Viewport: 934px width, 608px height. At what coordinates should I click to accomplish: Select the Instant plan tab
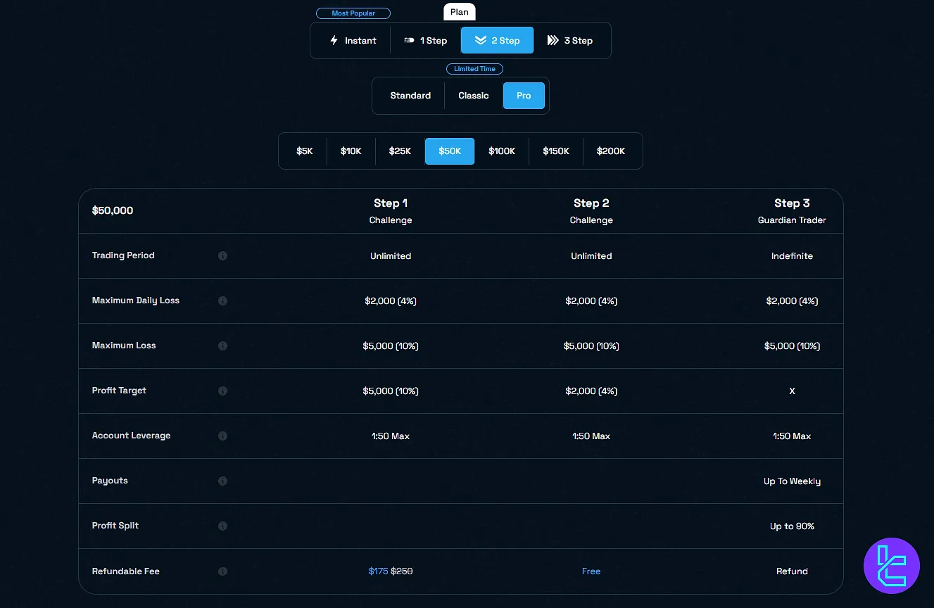pos(353,41)
